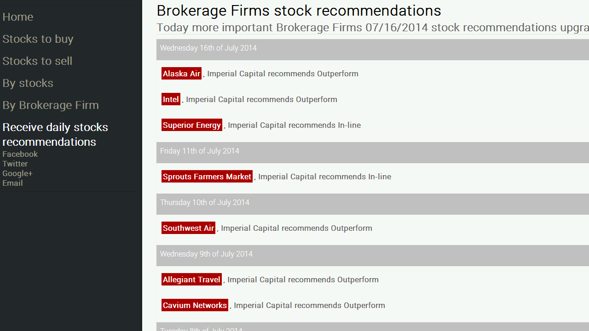Select the Southwest Air stock label
Image resolution: width=589 pixels, height=331 pixels.
click(x=188, y=228)
